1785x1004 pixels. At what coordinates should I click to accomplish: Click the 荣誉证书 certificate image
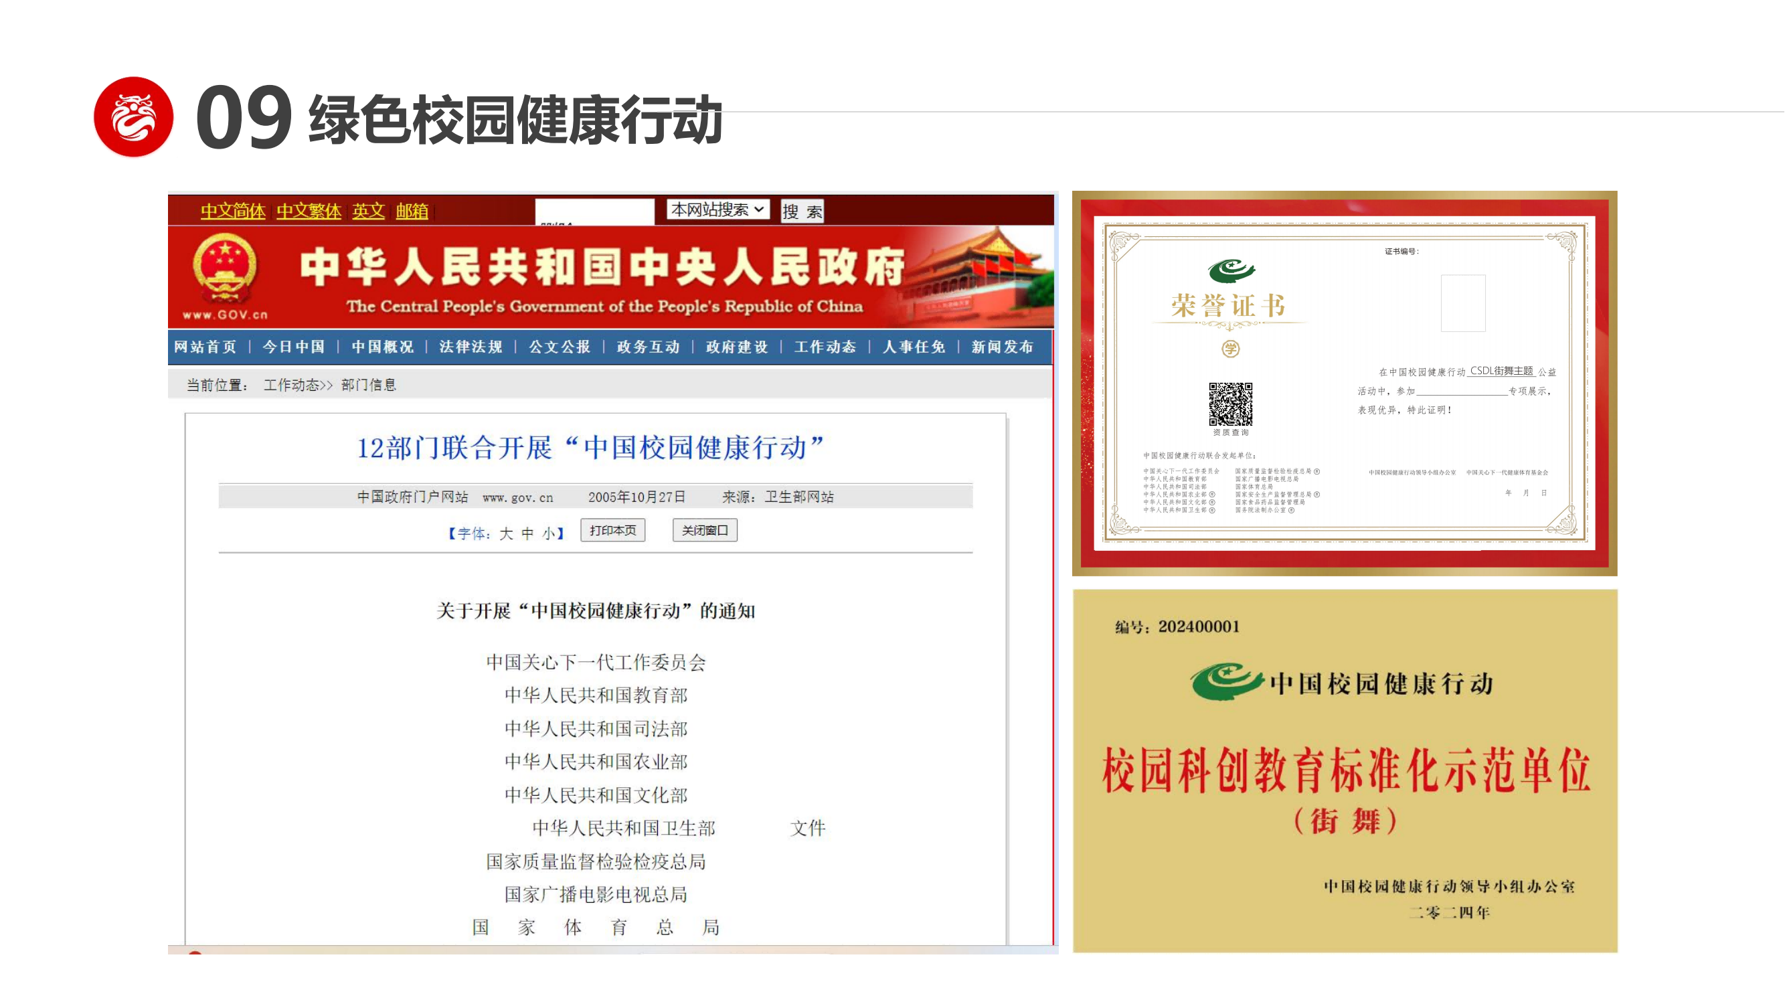pos(1345,383)
